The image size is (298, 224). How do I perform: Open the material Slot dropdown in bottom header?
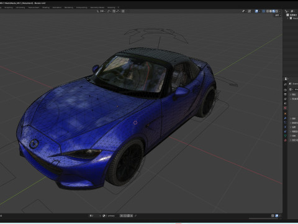(x=95, y=216)
